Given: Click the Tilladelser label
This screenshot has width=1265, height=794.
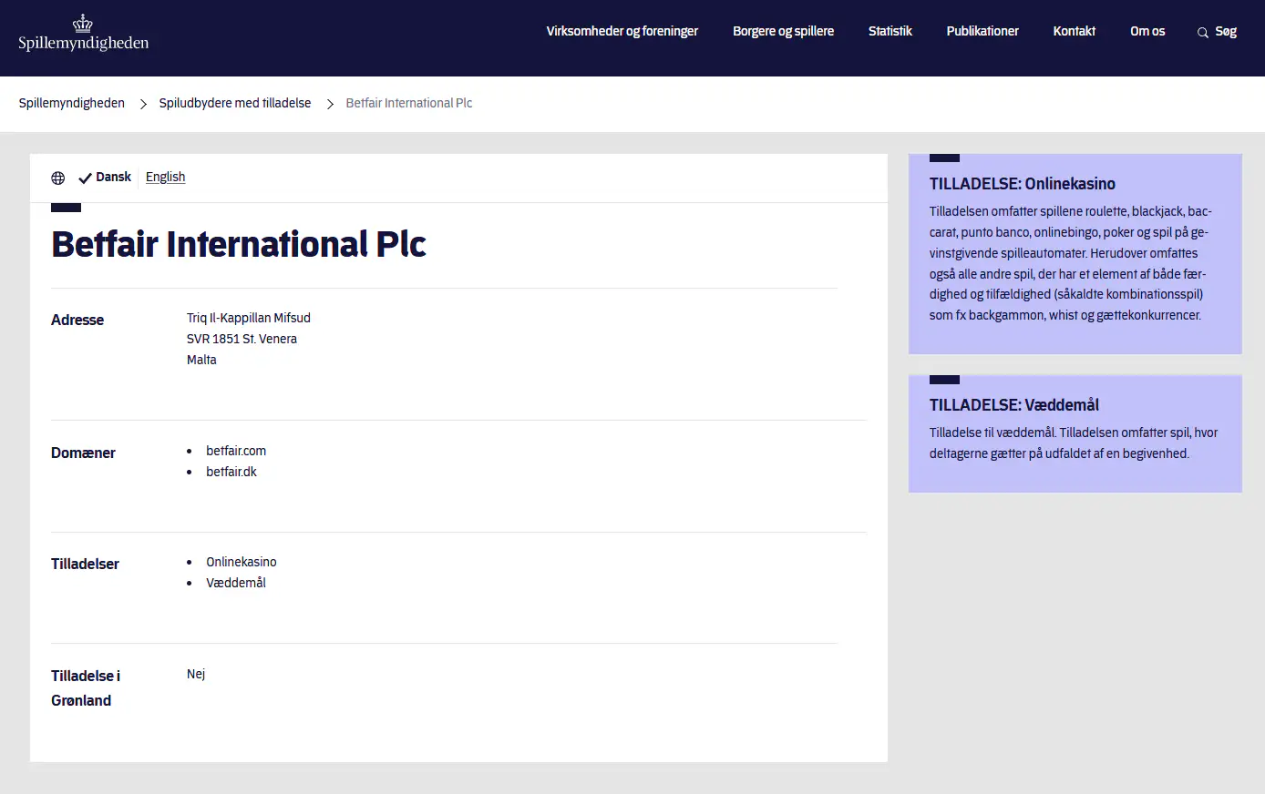Looking at the screenshot, I should pos(85,564).
